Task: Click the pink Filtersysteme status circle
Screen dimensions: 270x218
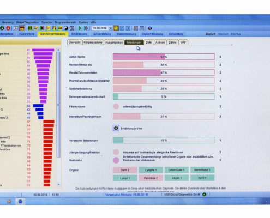Action: point(116,106)
